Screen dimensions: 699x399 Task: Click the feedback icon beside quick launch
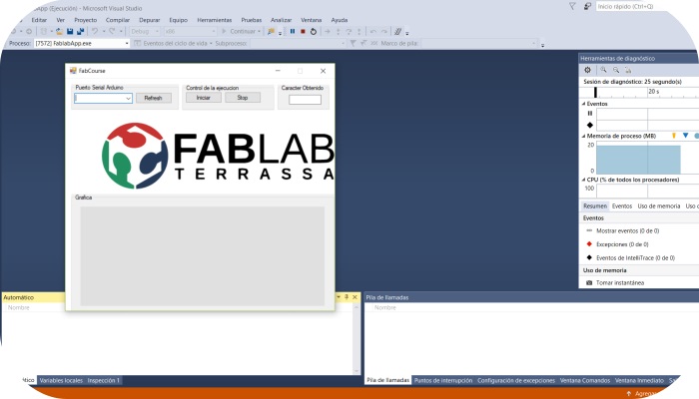click(587, 6)
